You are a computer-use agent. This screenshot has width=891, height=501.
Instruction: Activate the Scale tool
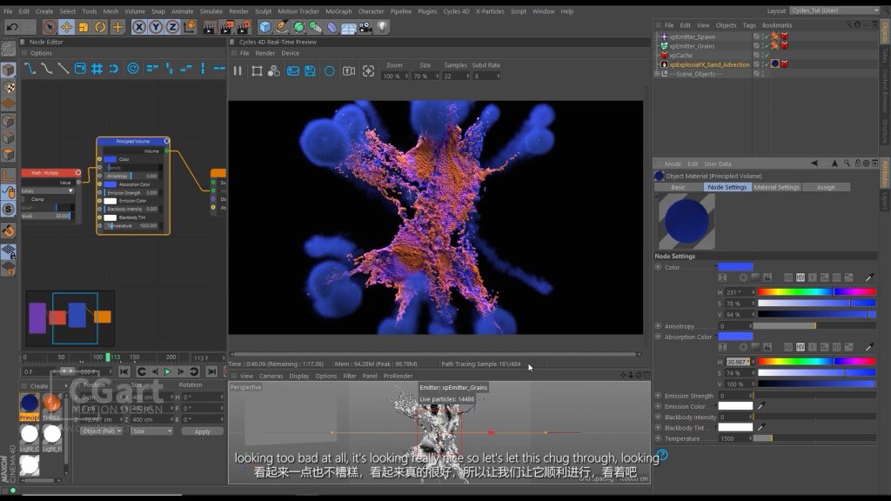[84, 27]
